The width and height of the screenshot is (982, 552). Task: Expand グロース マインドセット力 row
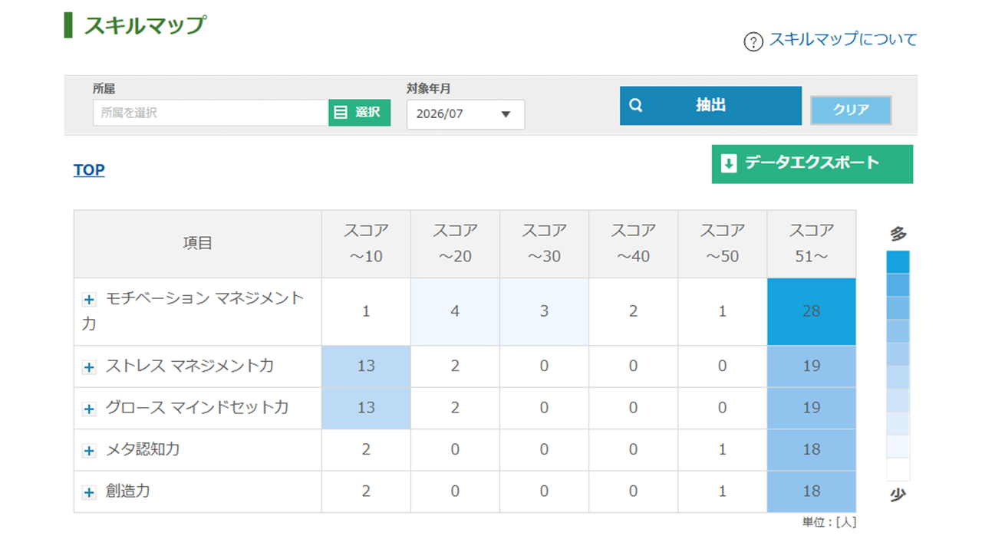[89, 409]
